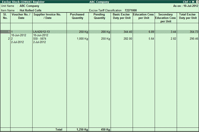This screenshot has height=132, width=199.
Task: Click the 250 Kg purchased quantity
Action: pos(84,32)
